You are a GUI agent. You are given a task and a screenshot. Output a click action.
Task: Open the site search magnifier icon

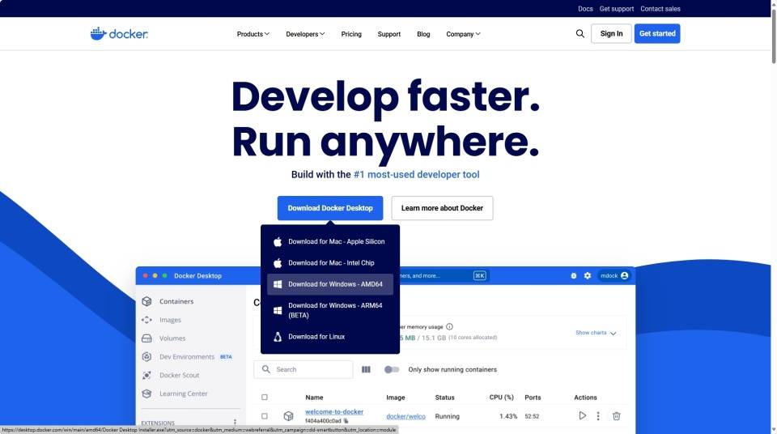click(x=580, y=34)
